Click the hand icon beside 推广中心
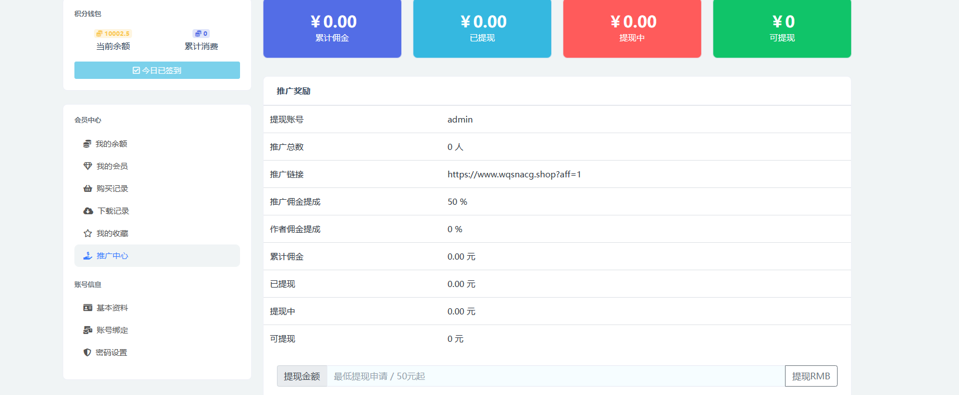Screen dimensions: 959x395 [88, 256]
